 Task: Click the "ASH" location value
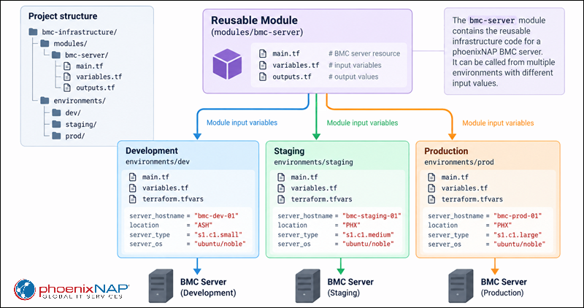coord(203,225)
